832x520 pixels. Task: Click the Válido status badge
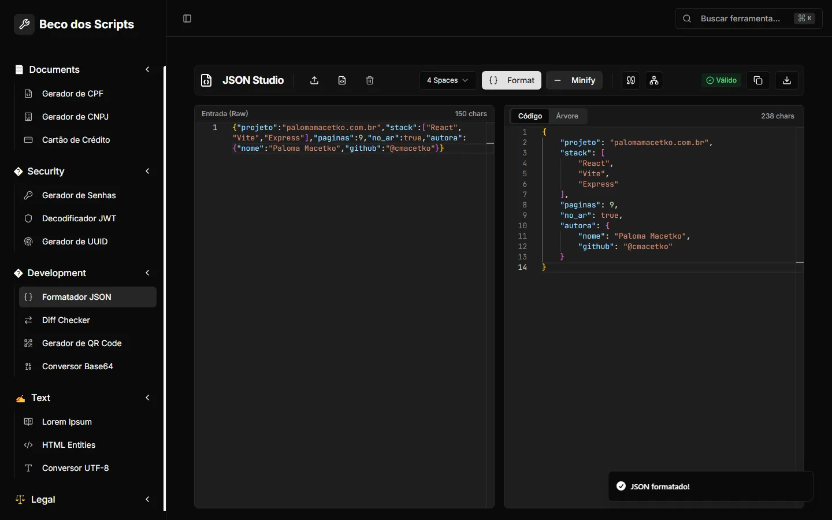point(721,80)
